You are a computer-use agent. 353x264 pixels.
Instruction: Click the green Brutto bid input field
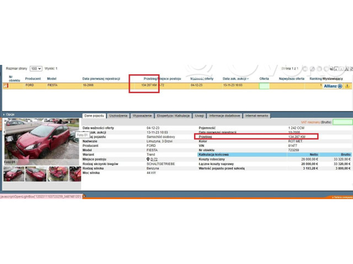click(x=343, y=122)
